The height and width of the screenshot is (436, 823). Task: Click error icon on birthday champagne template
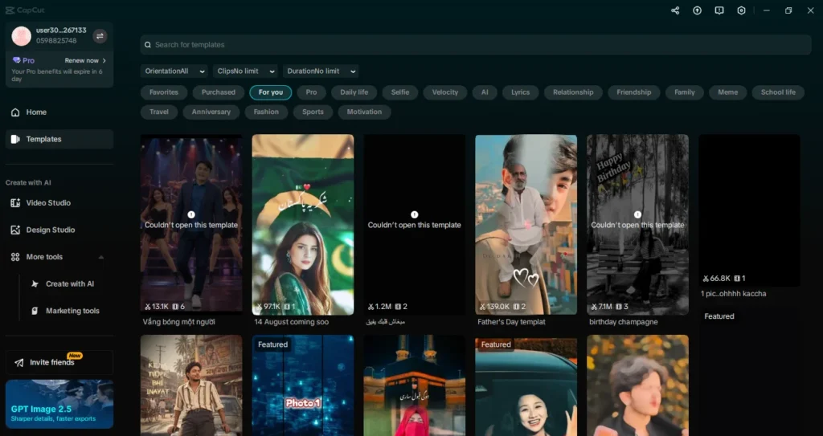coord(637,214)
